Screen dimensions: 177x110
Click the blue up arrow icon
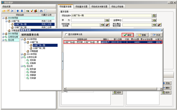tap(18, 11)
